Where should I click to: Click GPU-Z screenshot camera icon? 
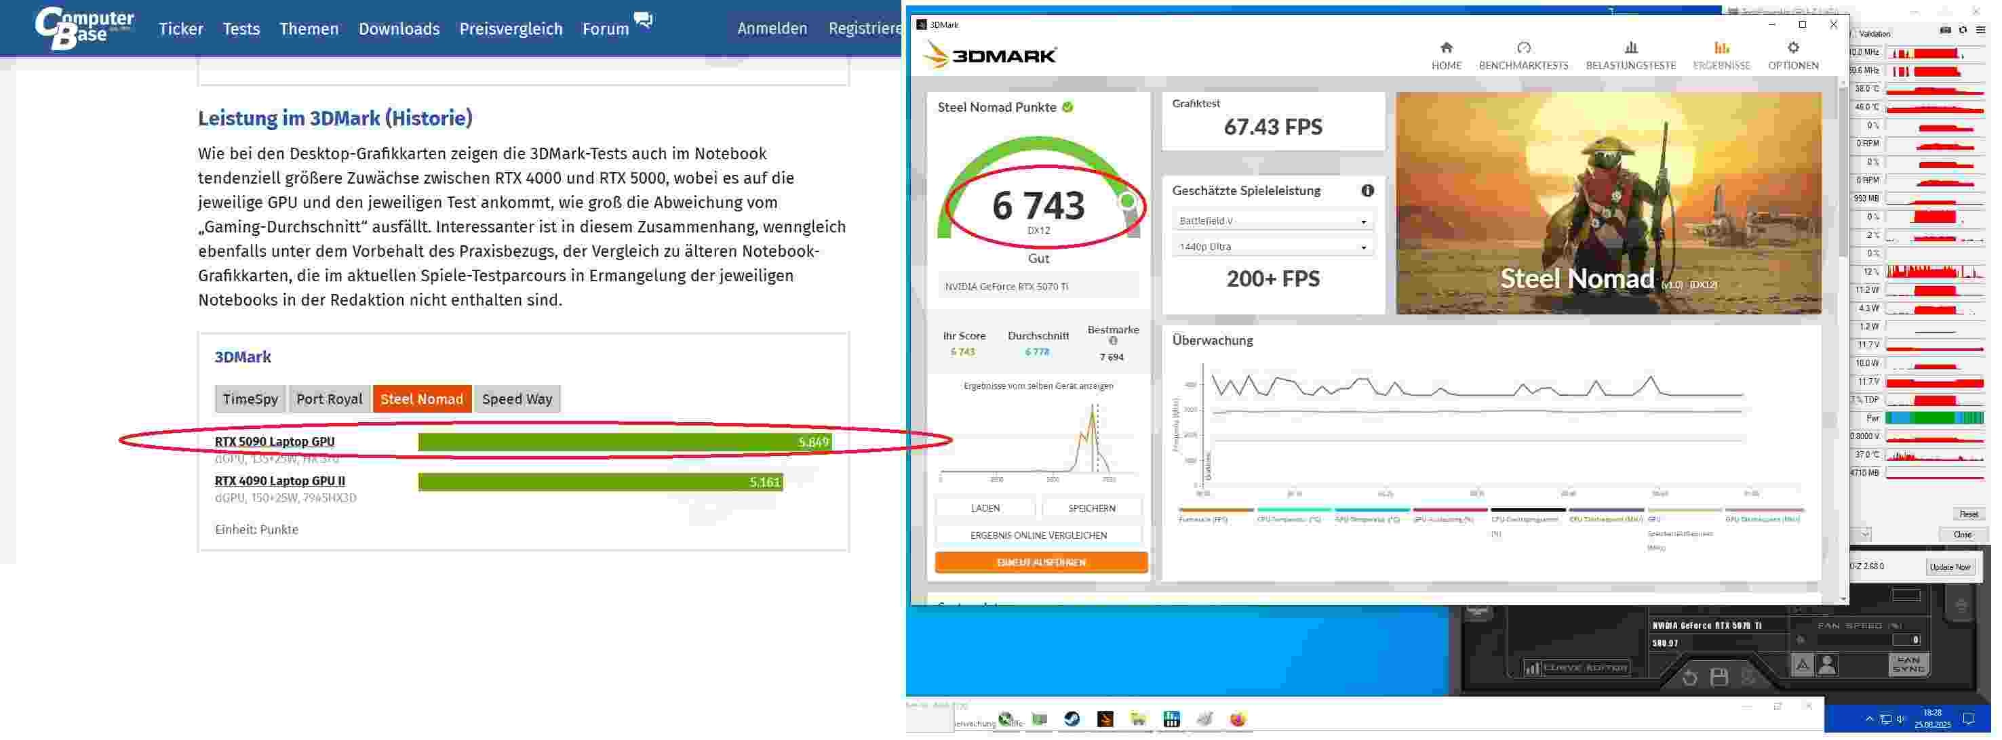point(1944,30)
